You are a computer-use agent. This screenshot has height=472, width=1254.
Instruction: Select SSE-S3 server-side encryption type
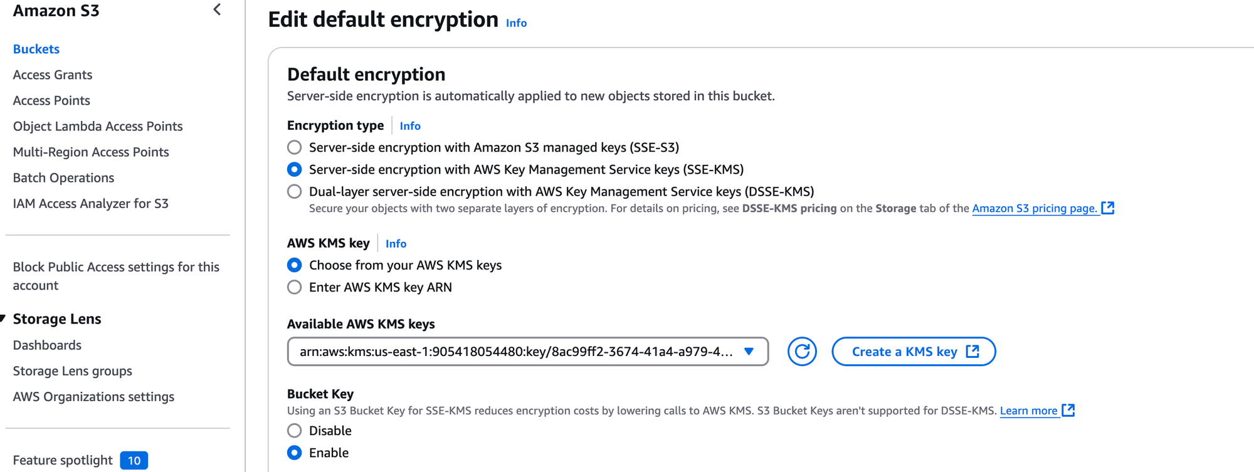pos(294,147)
